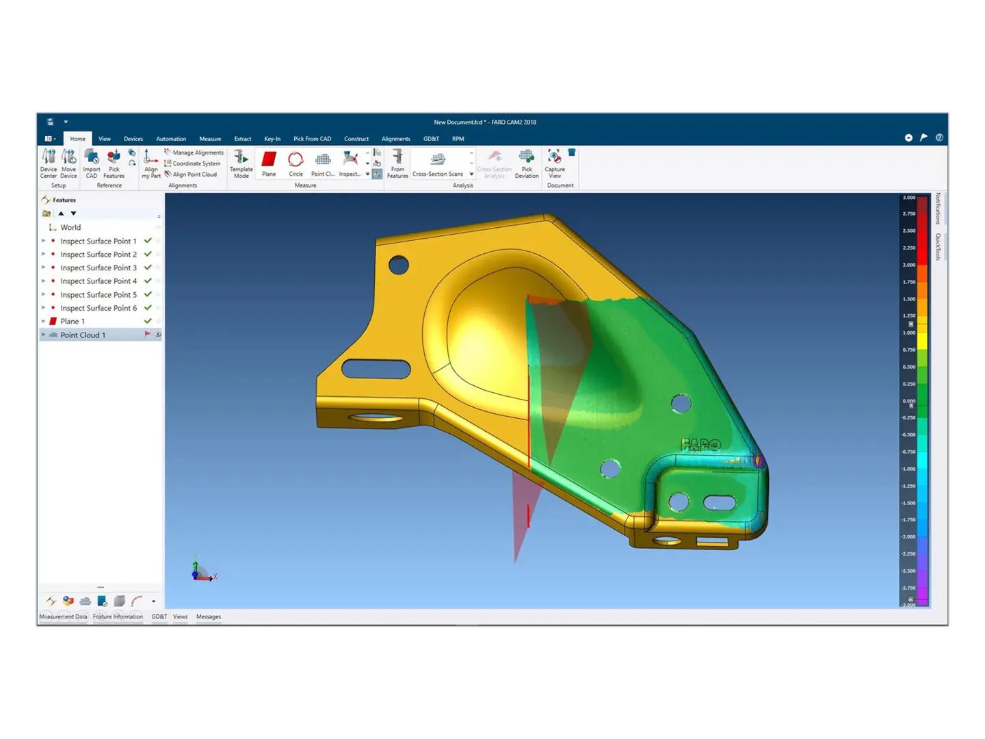985x739 pixels.
Task: Select Cross-Section Scans analysis
Action: coord(438,164)
